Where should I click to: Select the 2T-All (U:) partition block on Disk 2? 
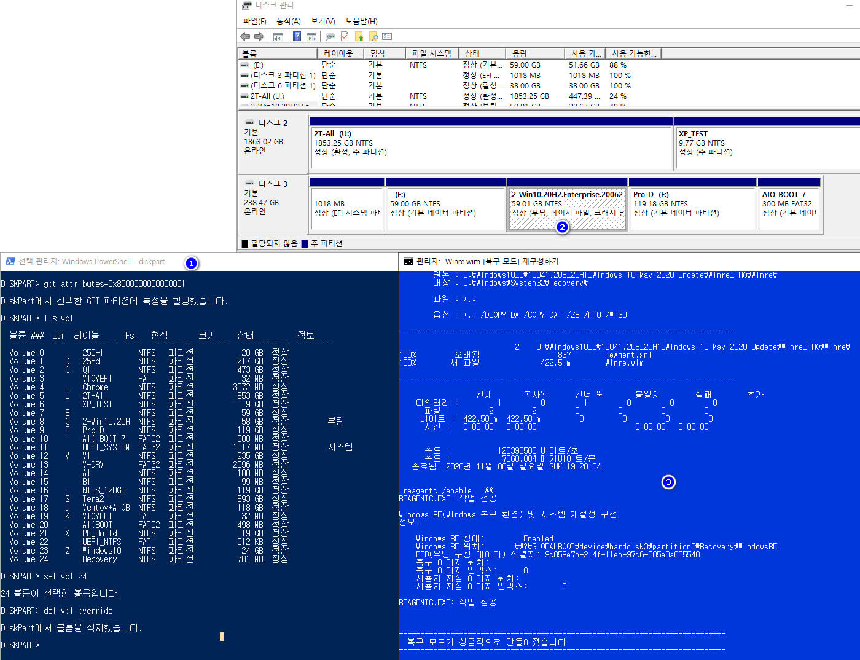click(x=491, y=144)
